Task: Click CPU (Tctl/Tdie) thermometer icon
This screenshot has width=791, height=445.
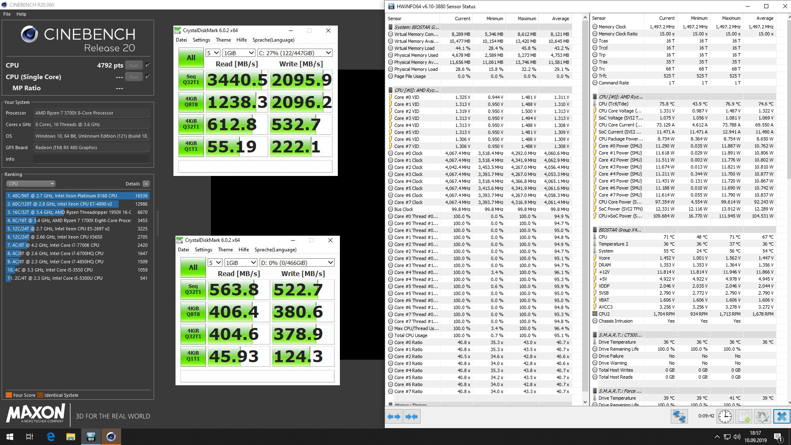Action: click(x=595, y=104)
